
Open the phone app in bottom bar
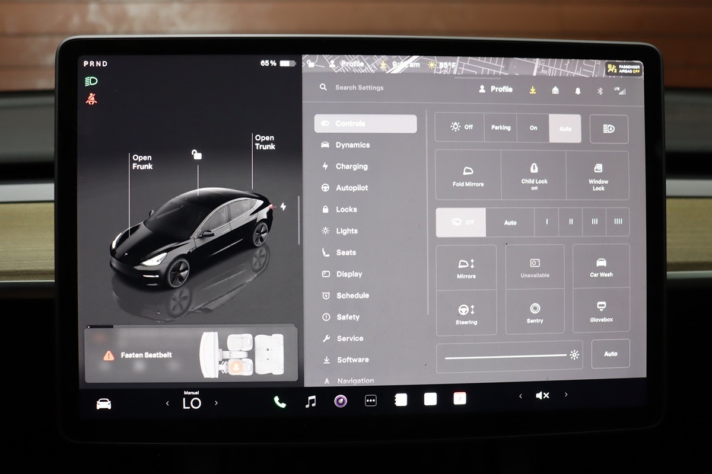(x=279, y=402)
